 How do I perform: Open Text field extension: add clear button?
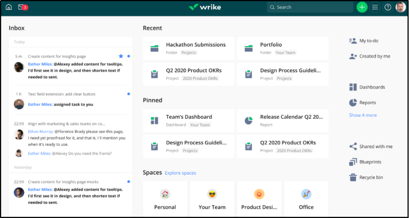pyautogui.click(x=61, y=94)
